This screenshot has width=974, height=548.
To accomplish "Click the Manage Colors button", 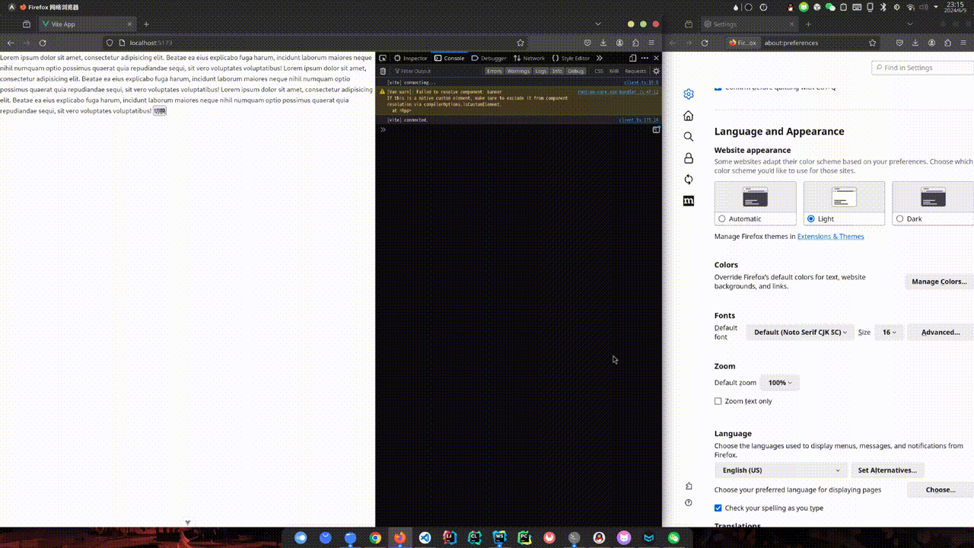I will click(939, 282).
